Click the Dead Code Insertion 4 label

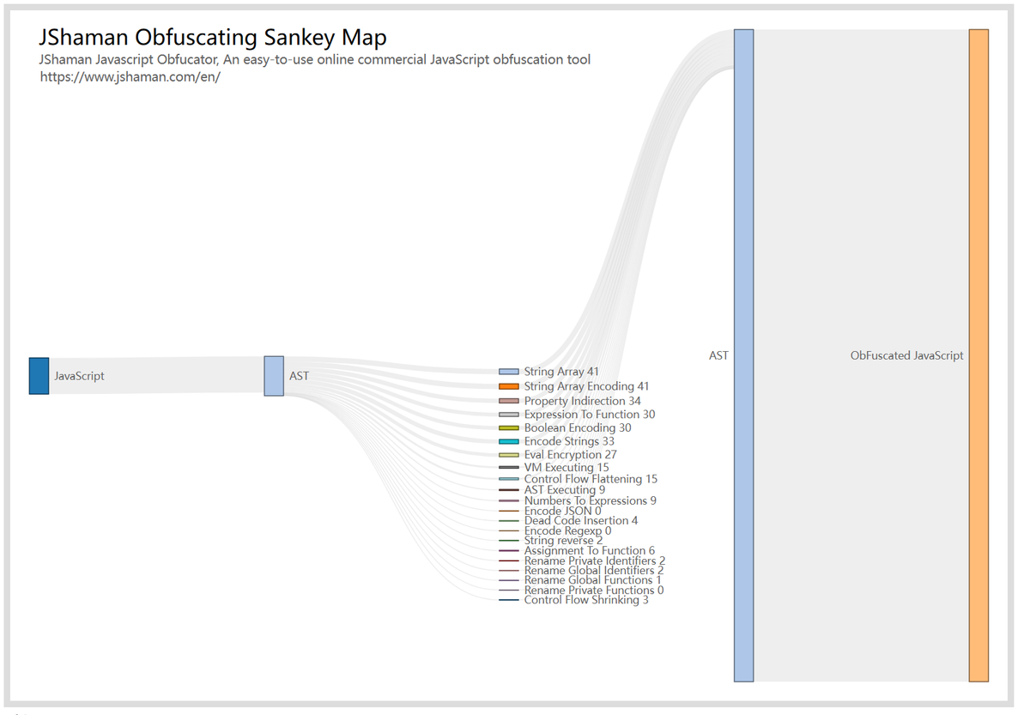coord(581,521)
